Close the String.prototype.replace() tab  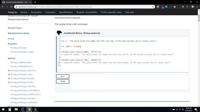click(x=30, y=2)
